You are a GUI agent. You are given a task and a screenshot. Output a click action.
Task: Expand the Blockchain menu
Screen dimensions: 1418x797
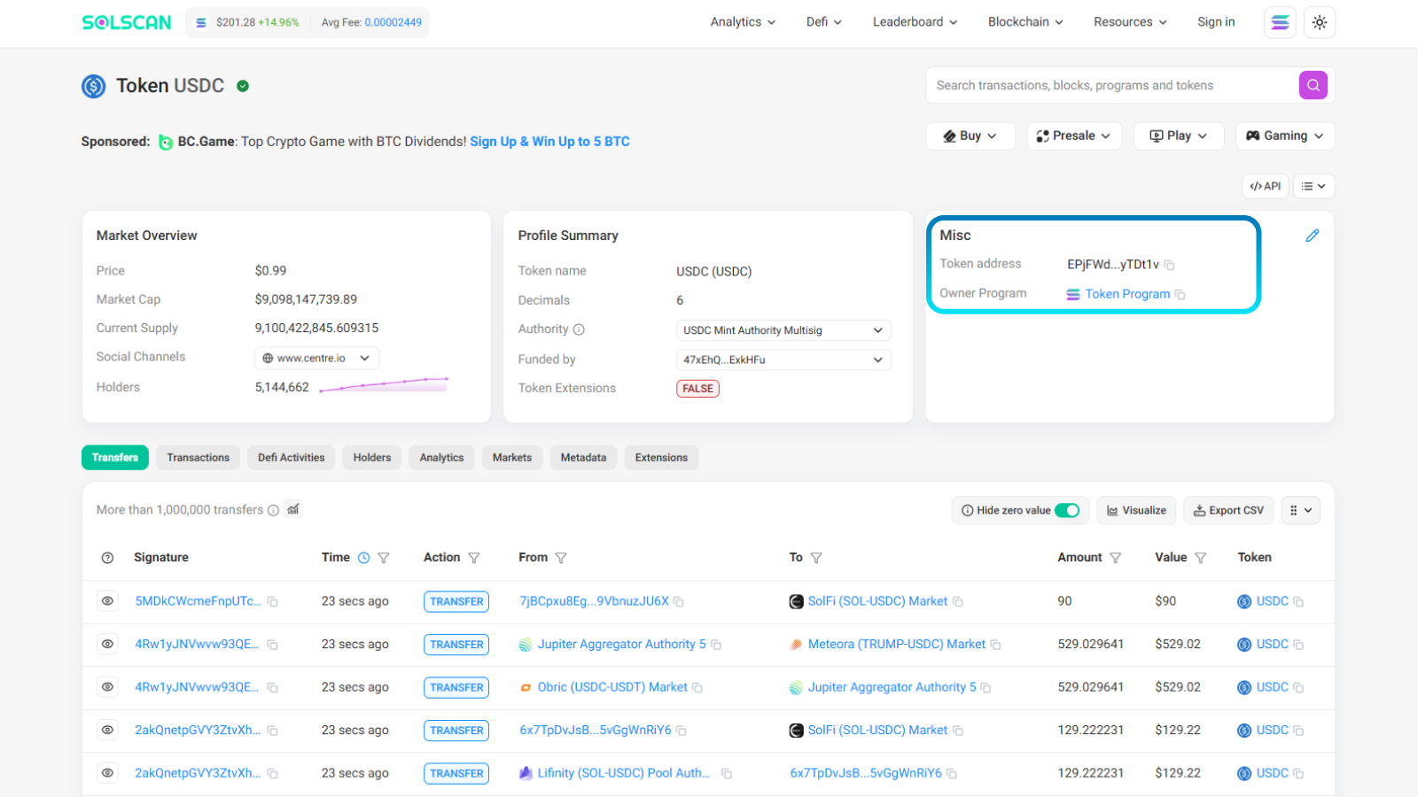(1025, 22)
